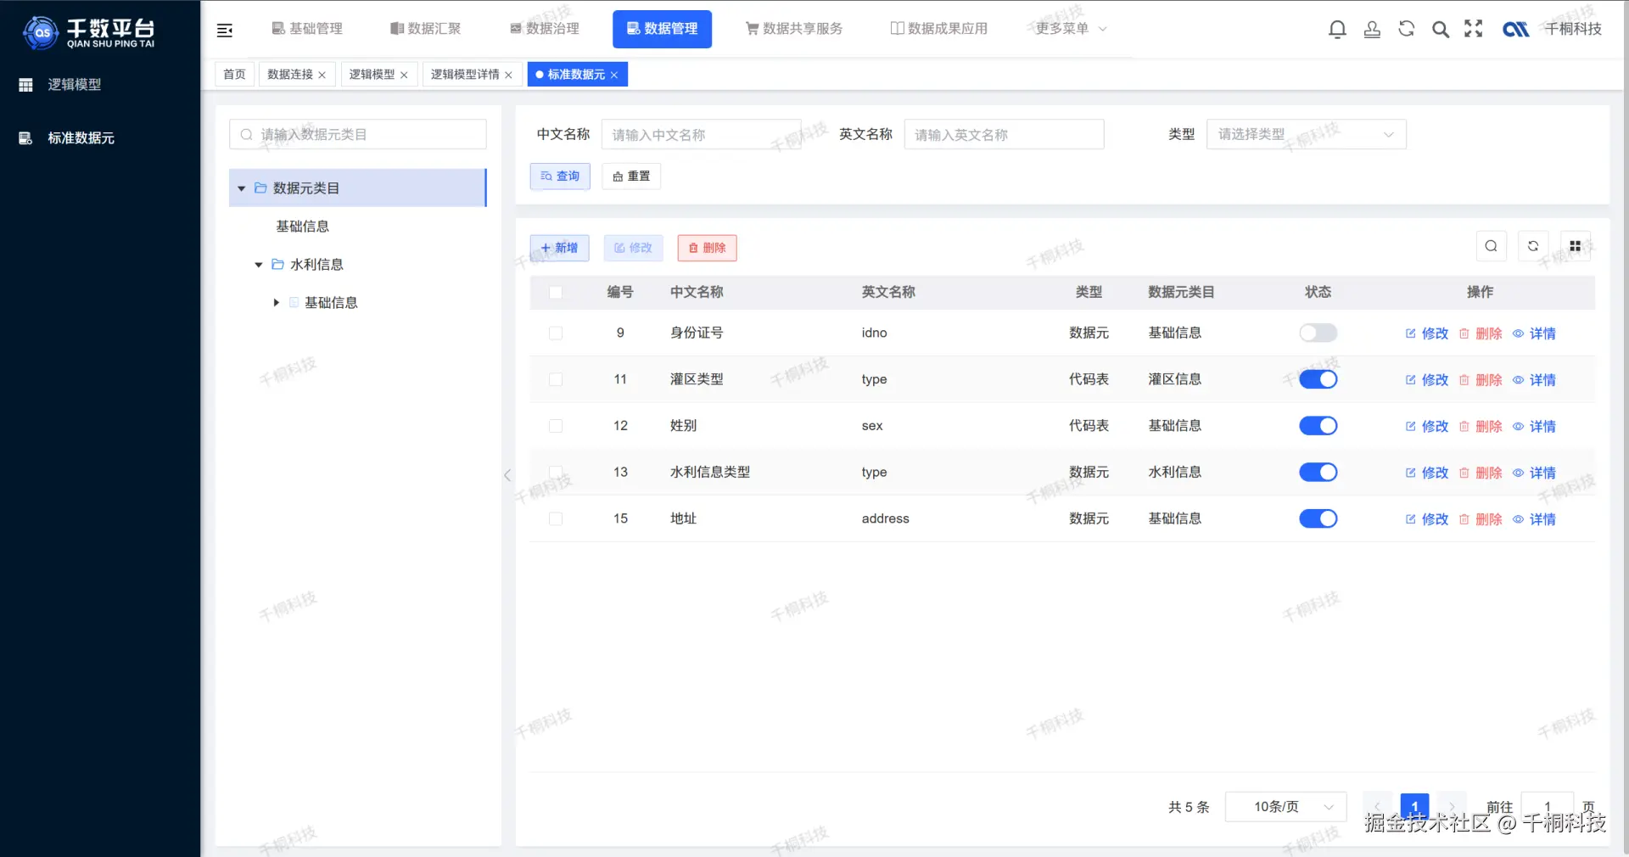Click details eye icon for 身份证号 row

[x=1518, y=333]
